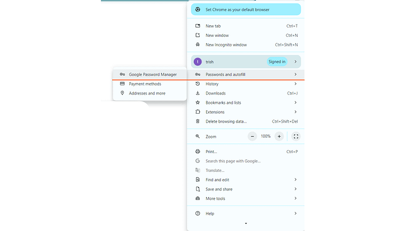411x231 pixels.
Task: Click the Incognito icon
Action: pos(198,45)
